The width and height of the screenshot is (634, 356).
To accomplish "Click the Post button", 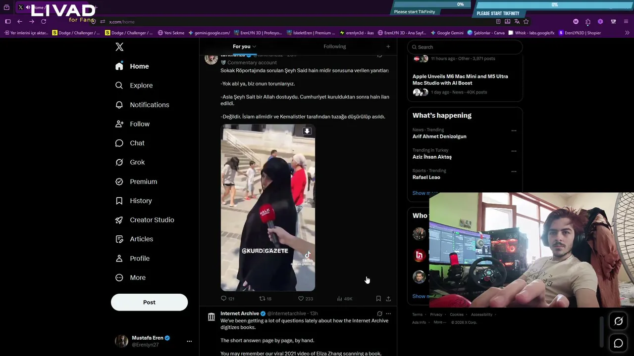I will coord(149,302).
